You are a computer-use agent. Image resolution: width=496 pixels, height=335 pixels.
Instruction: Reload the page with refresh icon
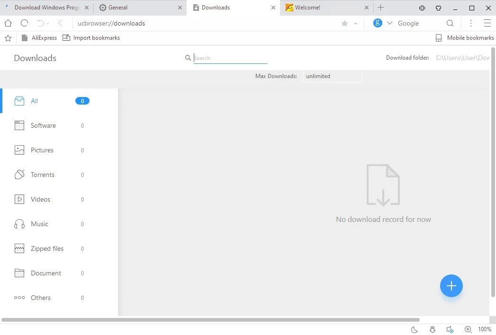24,23
